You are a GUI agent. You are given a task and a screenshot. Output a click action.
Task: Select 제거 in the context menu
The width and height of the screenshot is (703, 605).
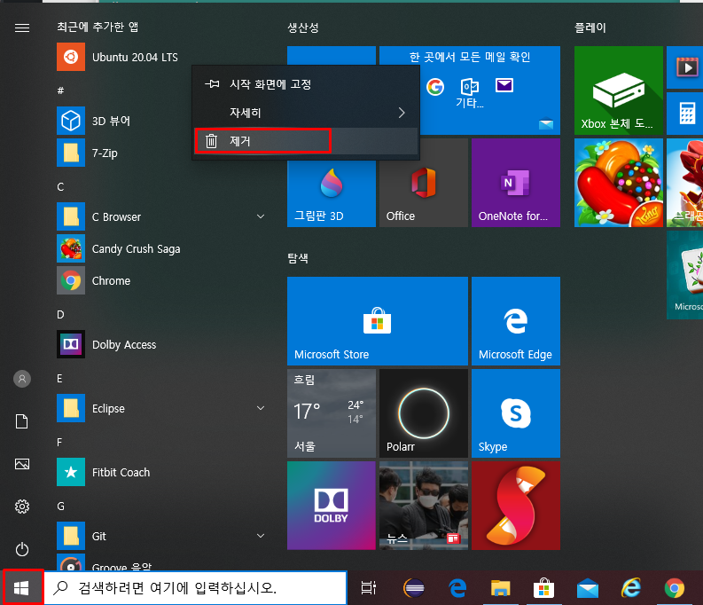305,141
